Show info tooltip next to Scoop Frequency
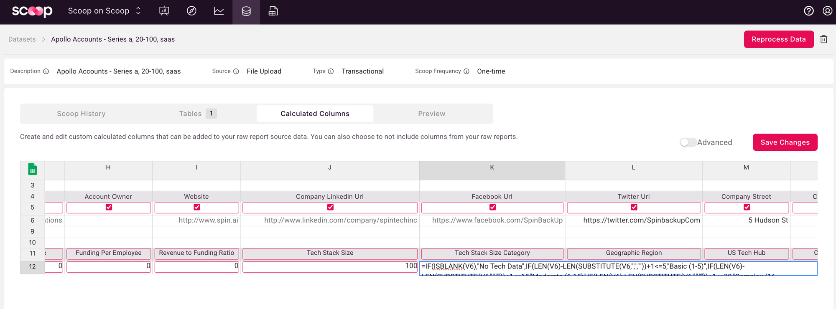Image resolution: width=836 pixels, height=309 pixels. [x=466, y=71]
